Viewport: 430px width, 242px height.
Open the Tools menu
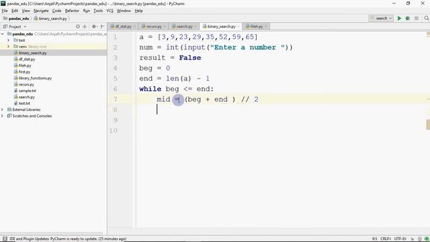98,11
